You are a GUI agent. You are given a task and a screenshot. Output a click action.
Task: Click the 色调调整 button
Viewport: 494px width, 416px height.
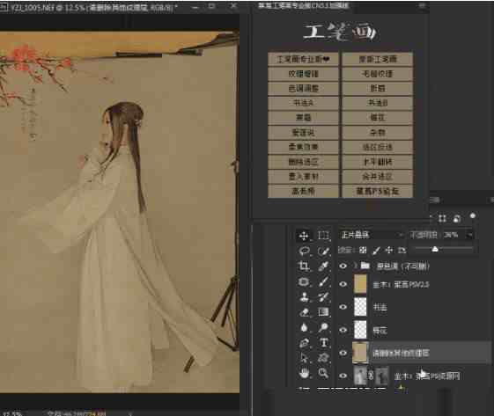[x=303, y=88]
